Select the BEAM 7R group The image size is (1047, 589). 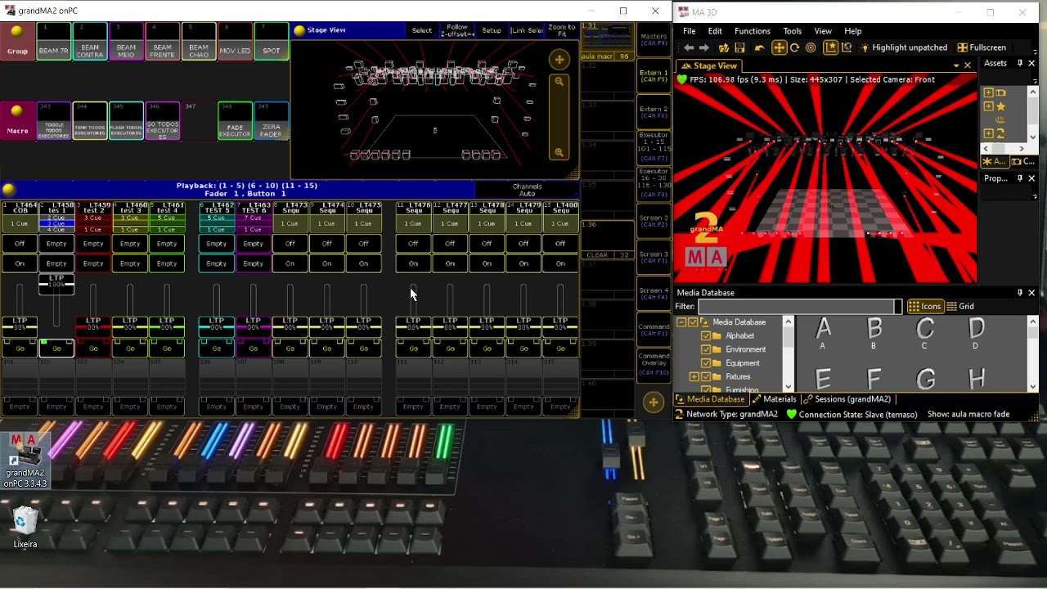[54, 42]
